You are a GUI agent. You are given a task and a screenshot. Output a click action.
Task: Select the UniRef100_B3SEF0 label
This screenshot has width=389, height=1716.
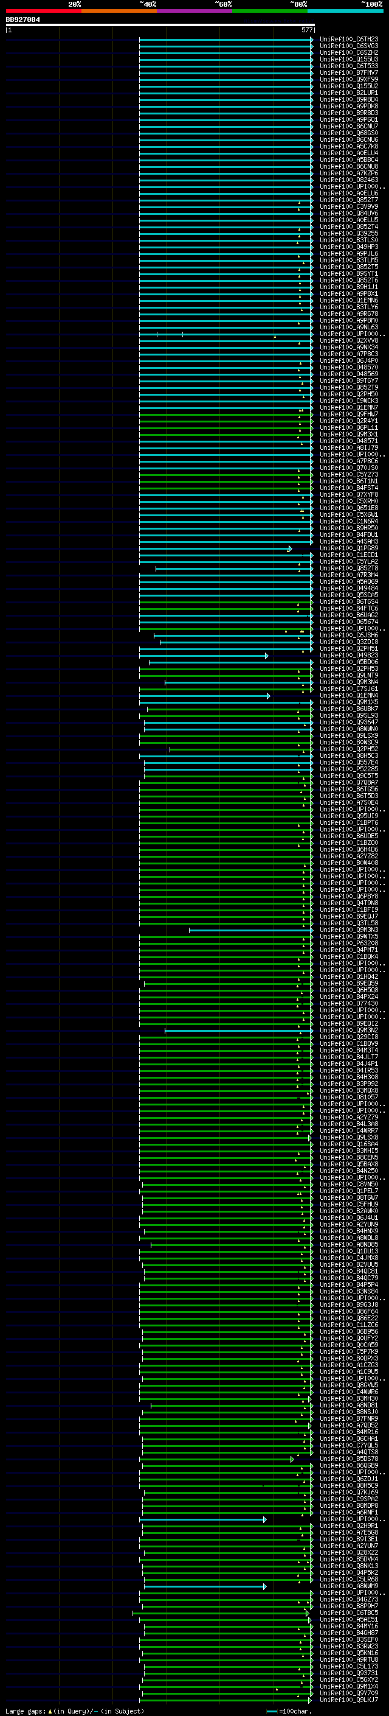click(348, 1640)
